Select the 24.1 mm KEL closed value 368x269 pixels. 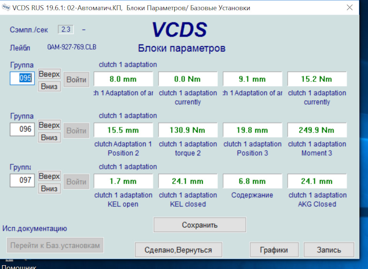click(188, 181)
